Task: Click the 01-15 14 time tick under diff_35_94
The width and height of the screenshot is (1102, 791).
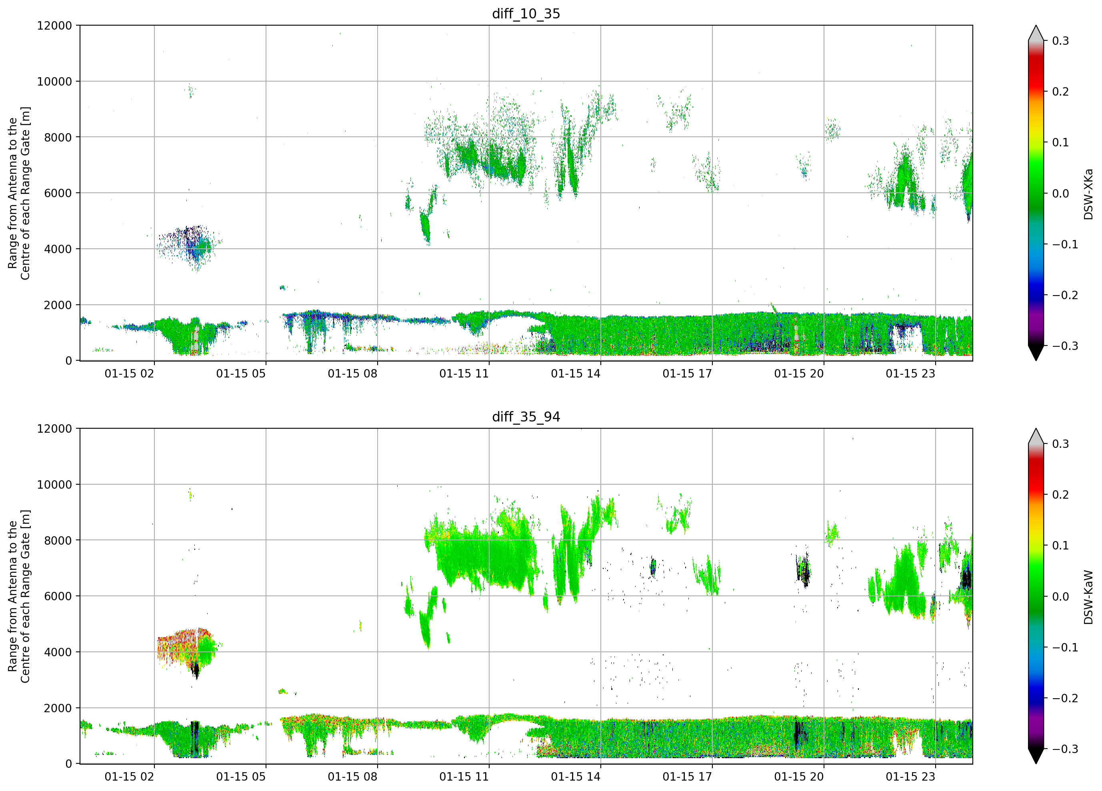Action: [x=576, y=777]
